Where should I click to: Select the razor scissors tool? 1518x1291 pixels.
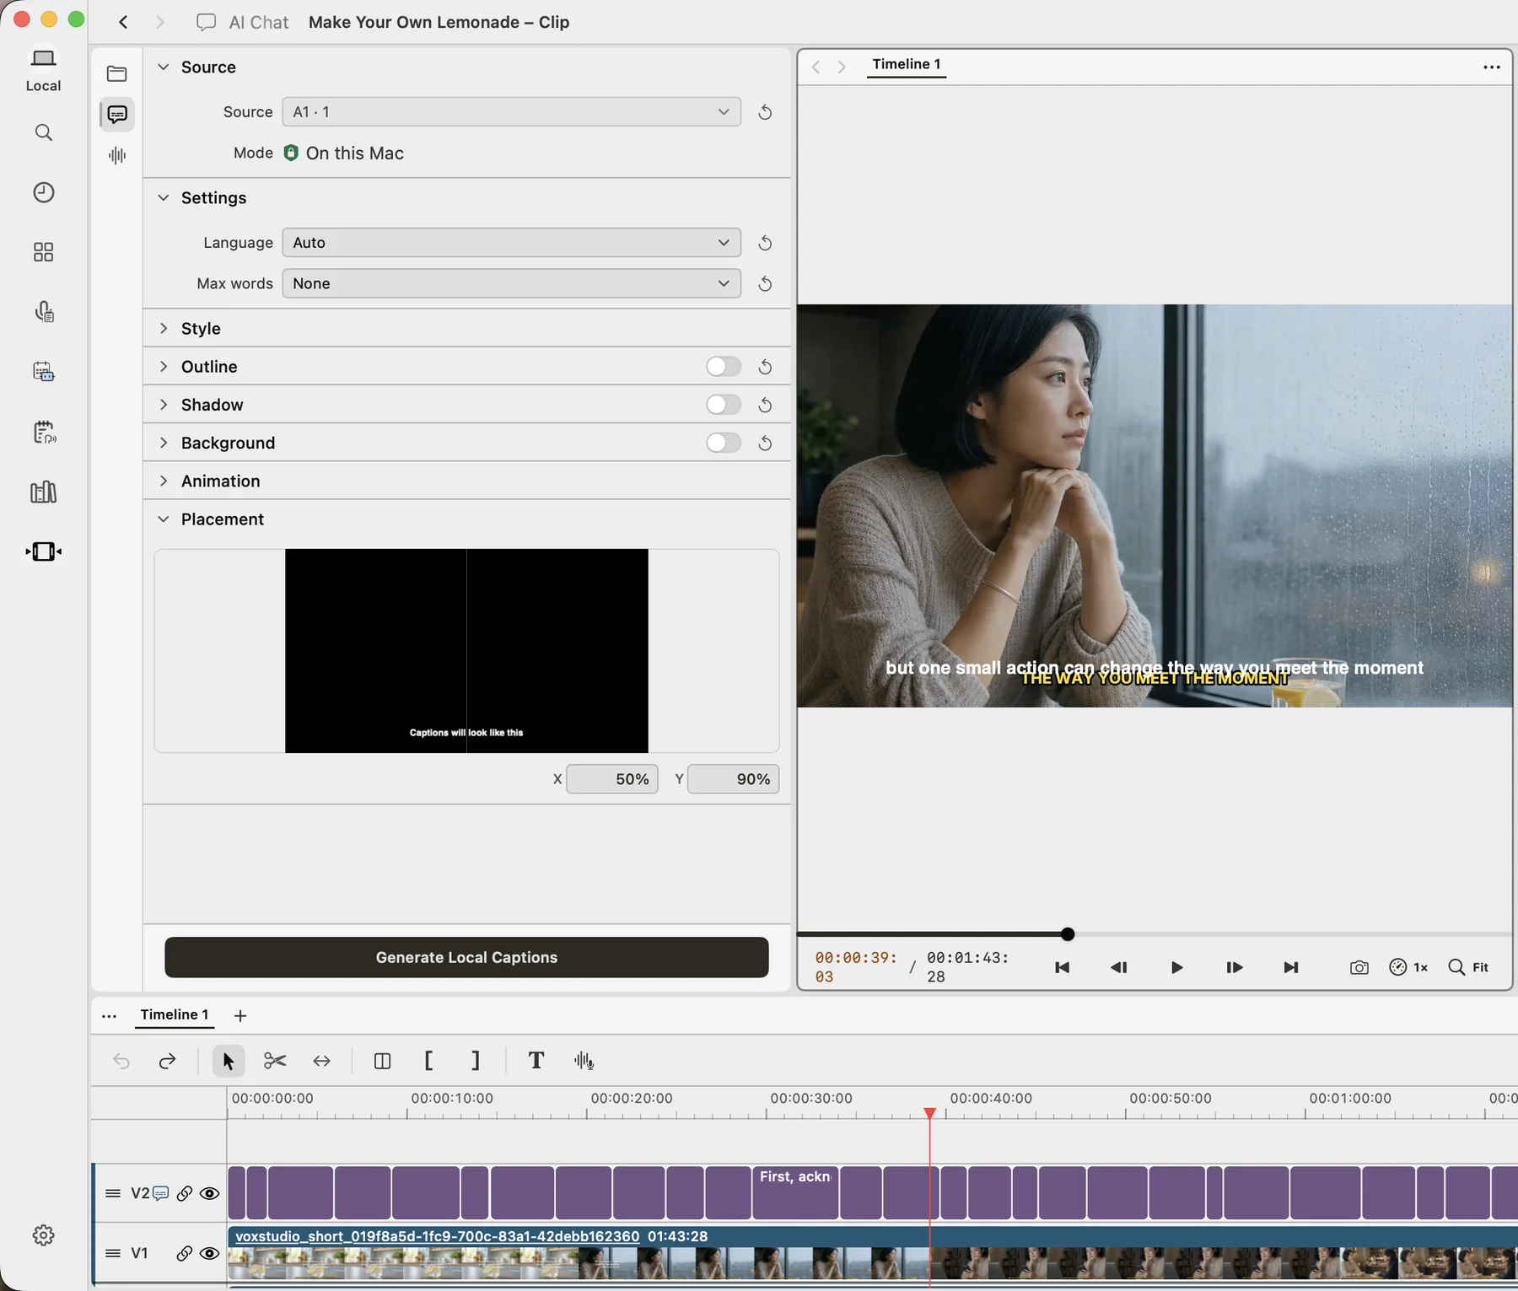(275, 1061)
